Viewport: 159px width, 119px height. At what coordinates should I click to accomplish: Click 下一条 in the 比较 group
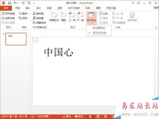pyautogui.click(x=118, y=18)
